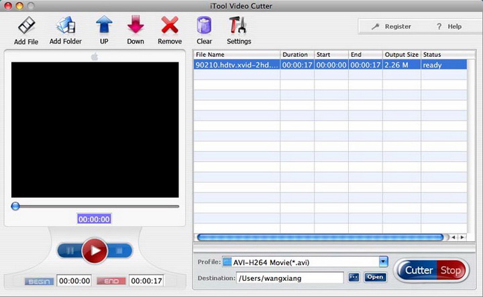Click the Add File icon
This screenshot has height=297, width=483.
pos(25,26)
